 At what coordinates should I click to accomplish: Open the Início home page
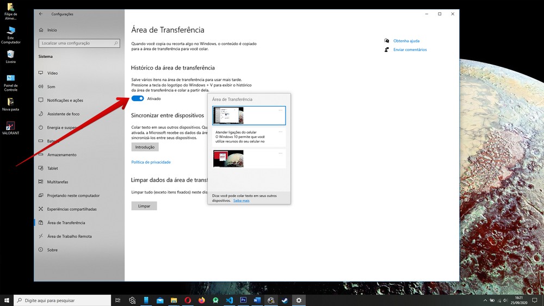52,30
